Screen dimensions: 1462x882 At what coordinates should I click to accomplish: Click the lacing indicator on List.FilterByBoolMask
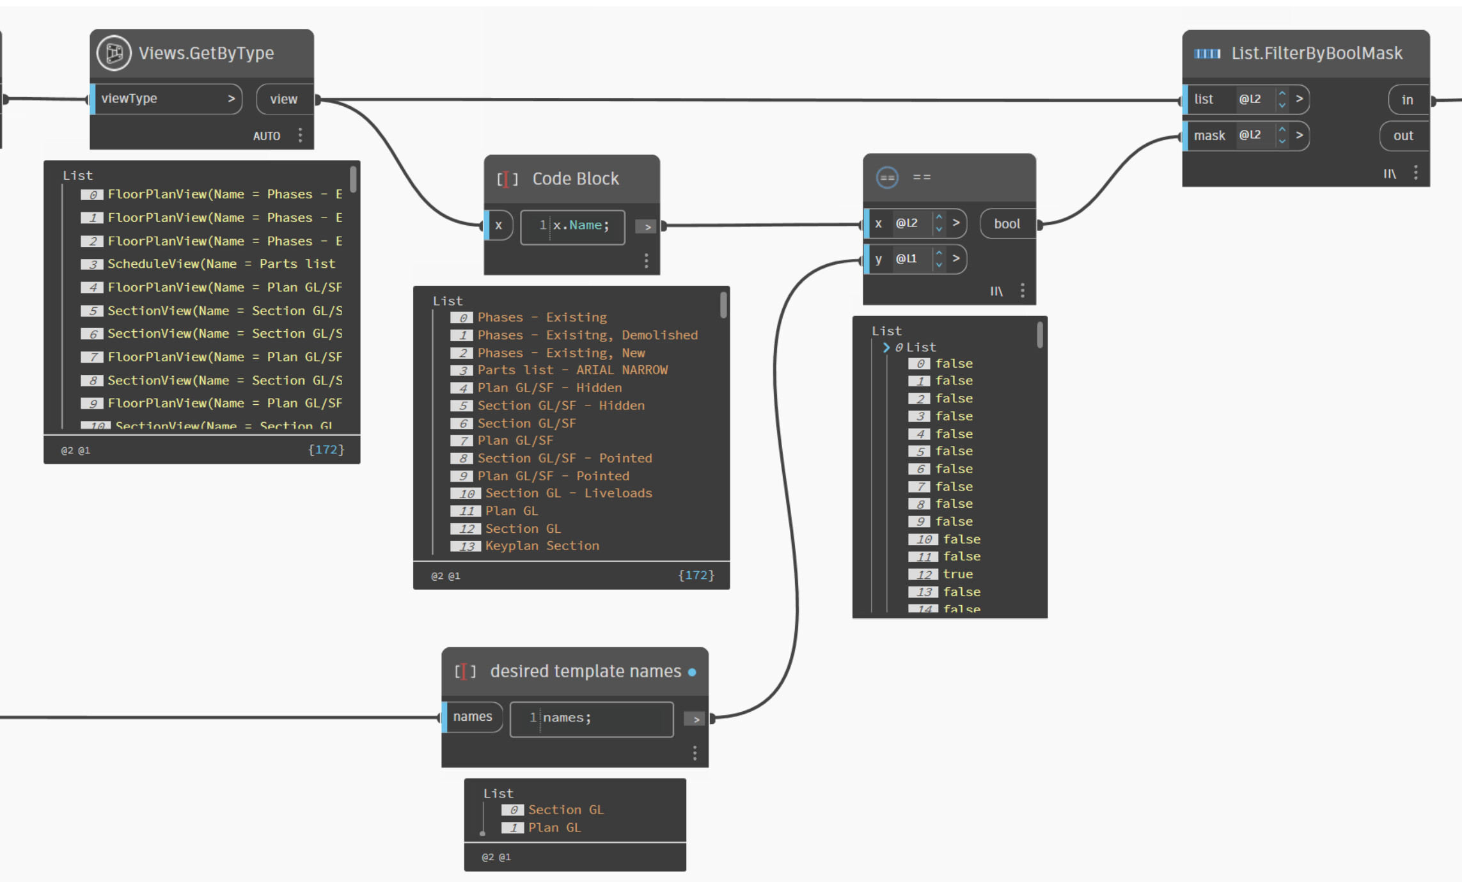click(x=1389, y=173)
